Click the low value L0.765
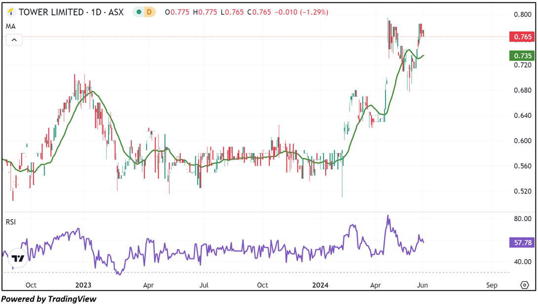 point(232,12)
